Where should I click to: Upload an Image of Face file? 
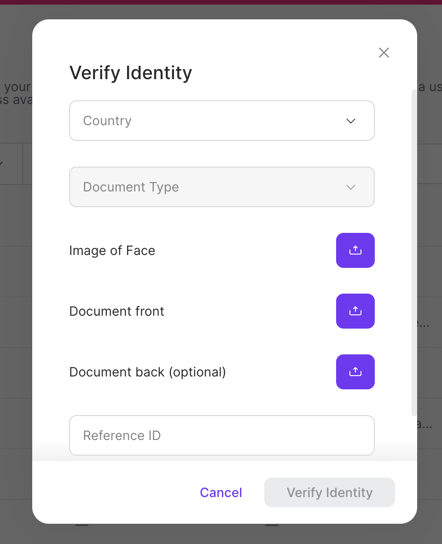click(355, 250)
